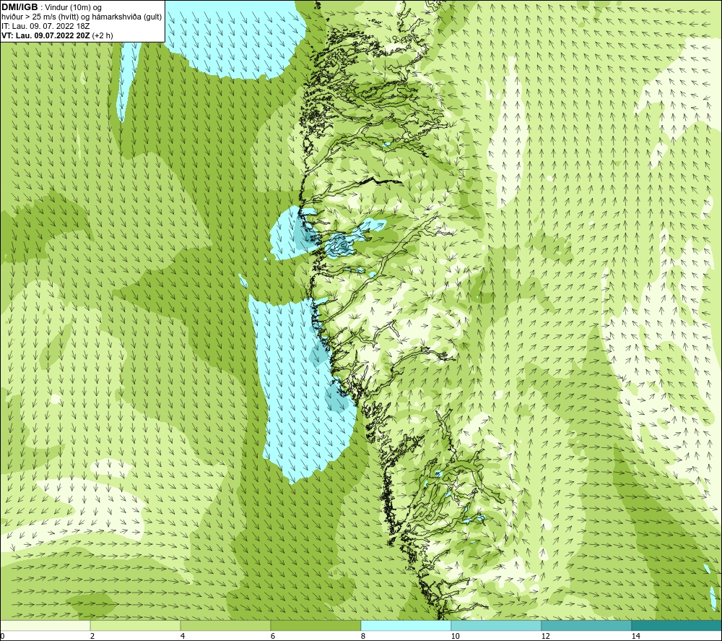
Task: Click the 'VT: Lau. 09.07.2022 20Z' line
Action: pyautogui.click(x=57, y=35)
